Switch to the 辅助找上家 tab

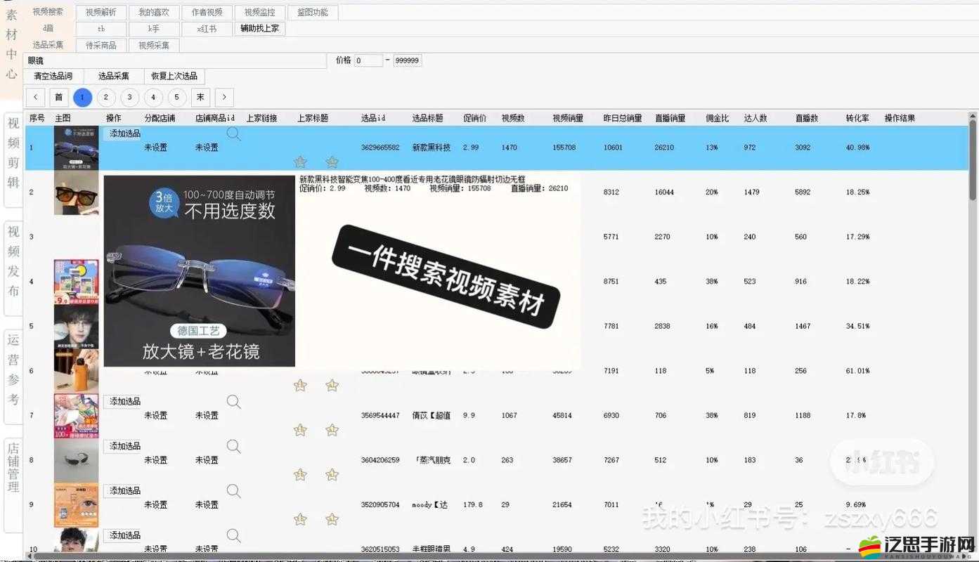tap(259, 29)
